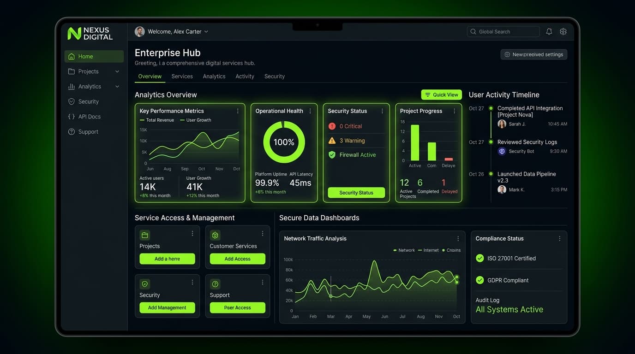
Task: Open notifications bell
Action: (x=549, y=31)
